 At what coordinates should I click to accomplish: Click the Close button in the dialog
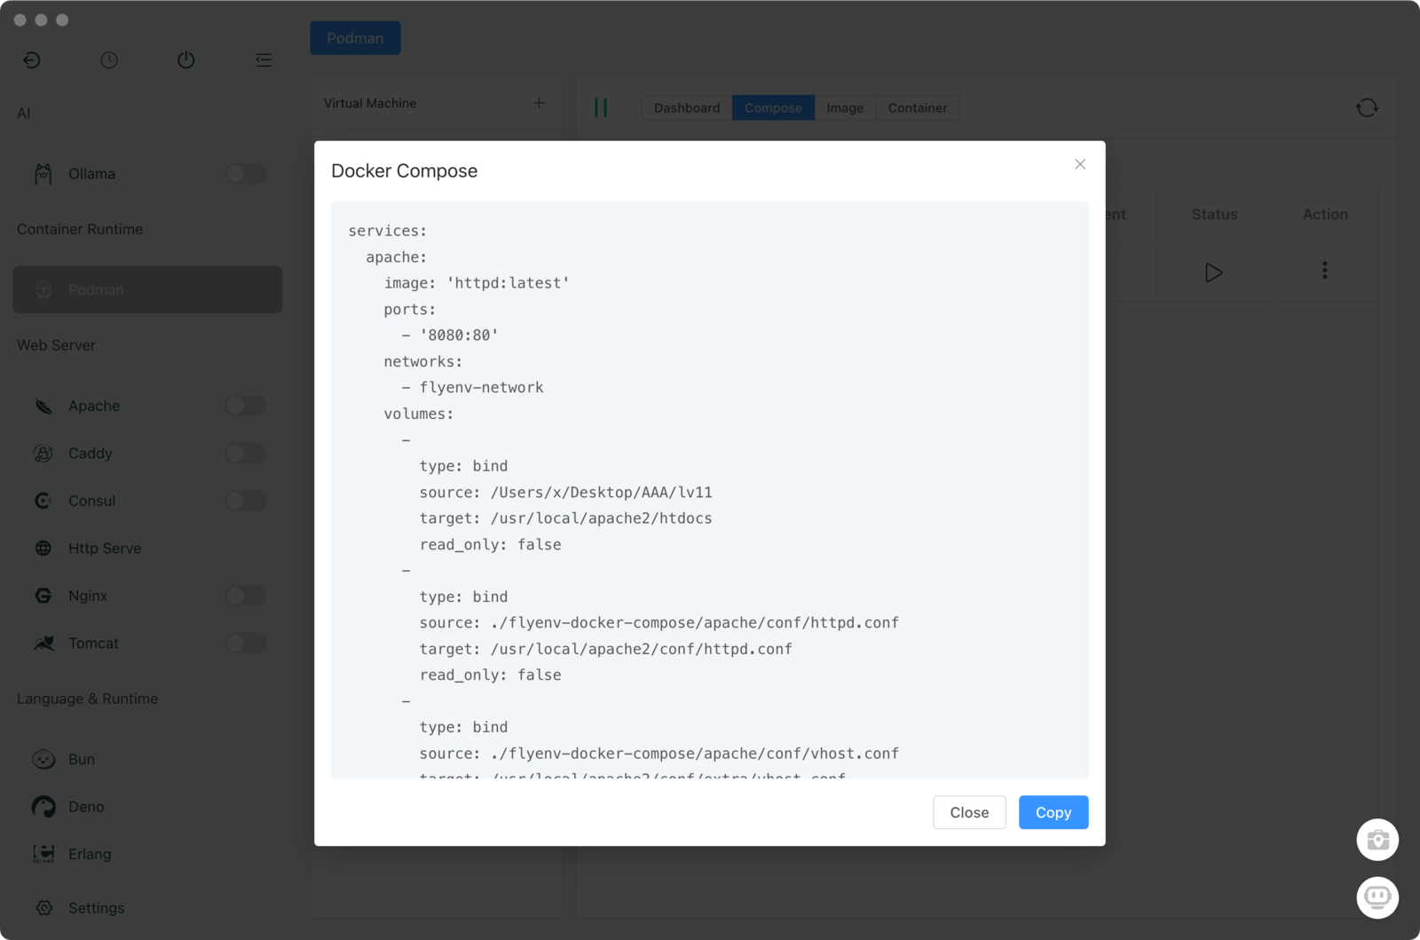(x=969, y=812)
